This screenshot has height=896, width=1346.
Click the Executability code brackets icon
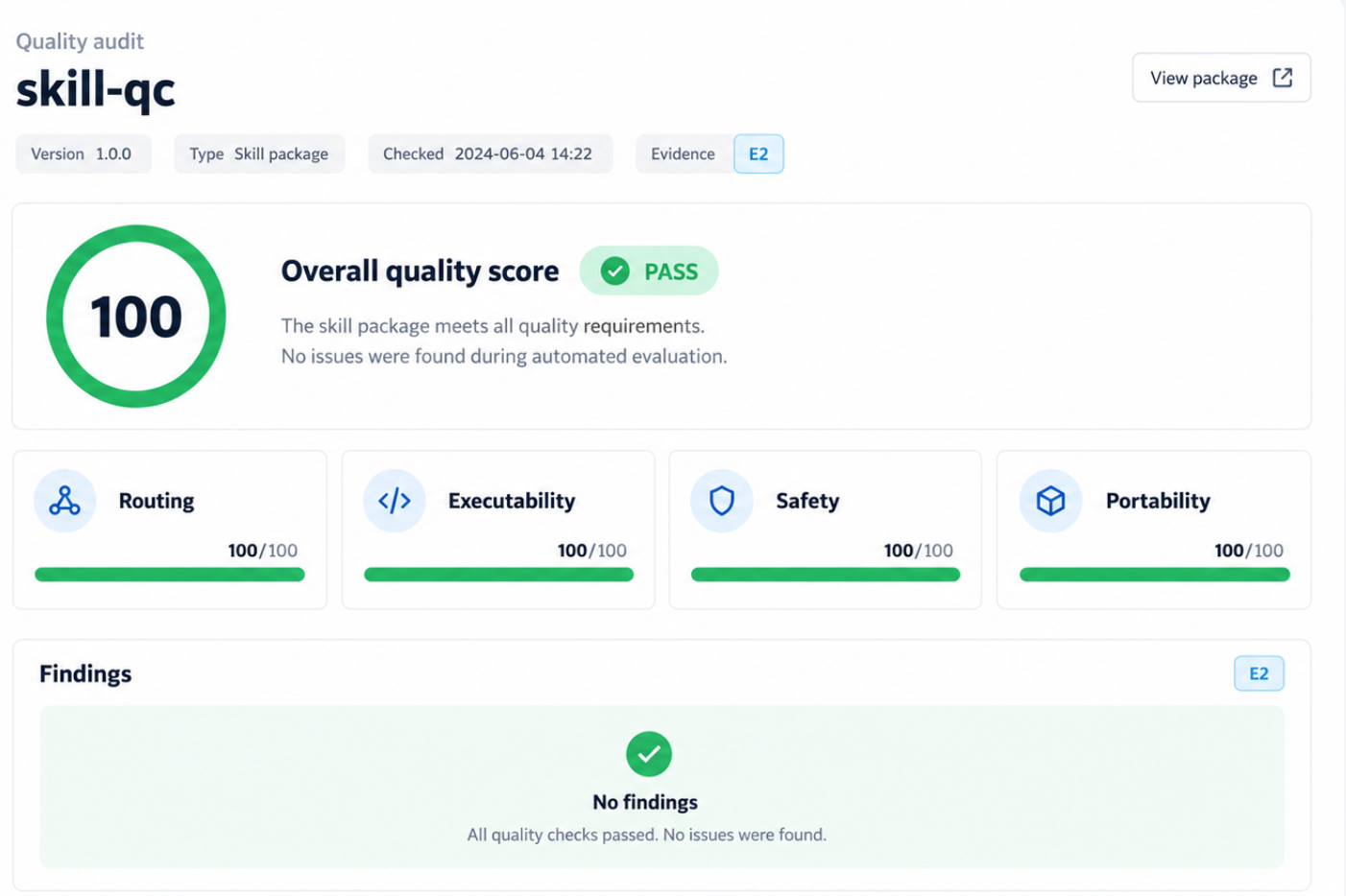click(394, 501)
